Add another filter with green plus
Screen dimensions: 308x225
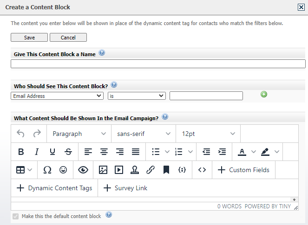click(264, 94)
